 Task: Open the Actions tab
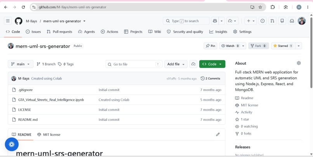pos(110,32)
